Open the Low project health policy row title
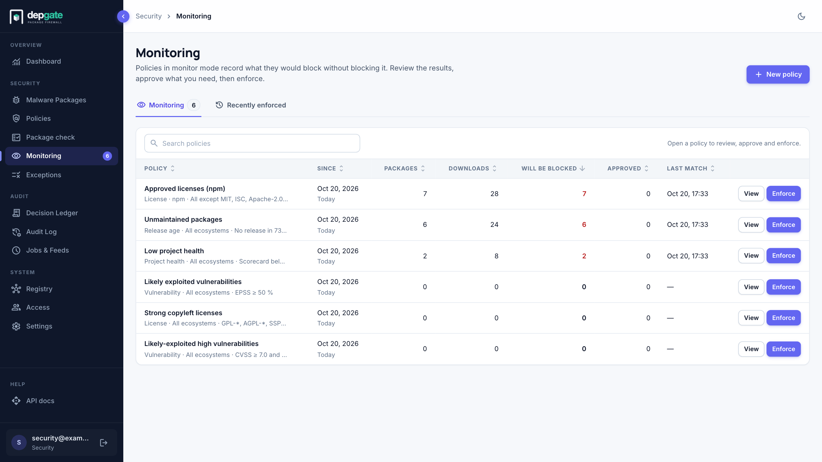Image resolution: width=822 pixels, height=462 pixels. click(x=174, y=251)
